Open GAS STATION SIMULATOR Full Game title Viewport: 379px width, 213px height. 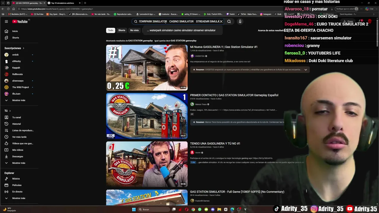237,192
